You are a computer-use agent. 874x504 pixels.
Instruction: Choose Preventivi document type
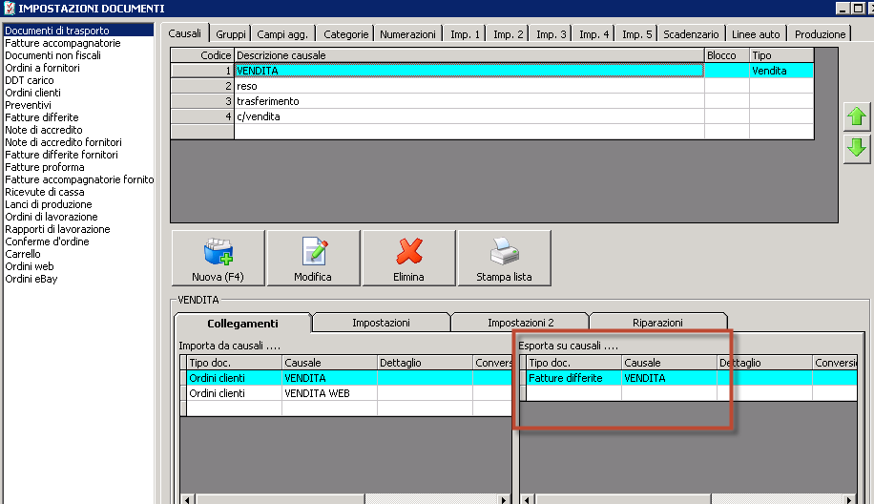[x=78, y=105]
